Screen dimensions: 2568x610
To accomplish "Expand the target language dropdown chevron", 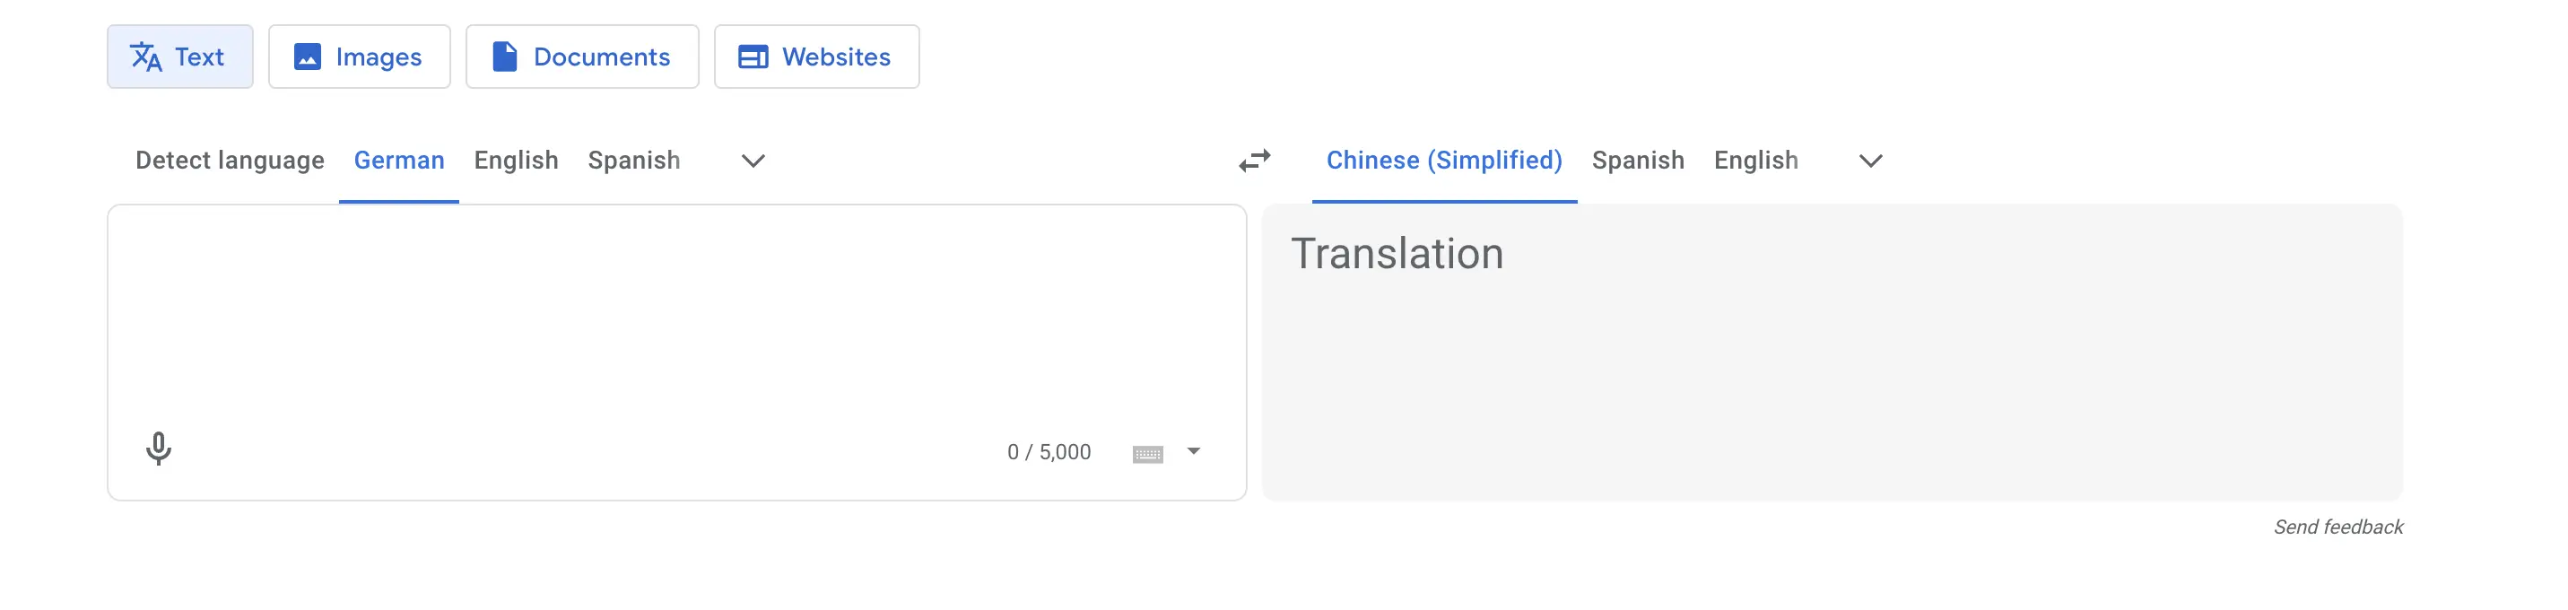I will tap(1870, 161).
